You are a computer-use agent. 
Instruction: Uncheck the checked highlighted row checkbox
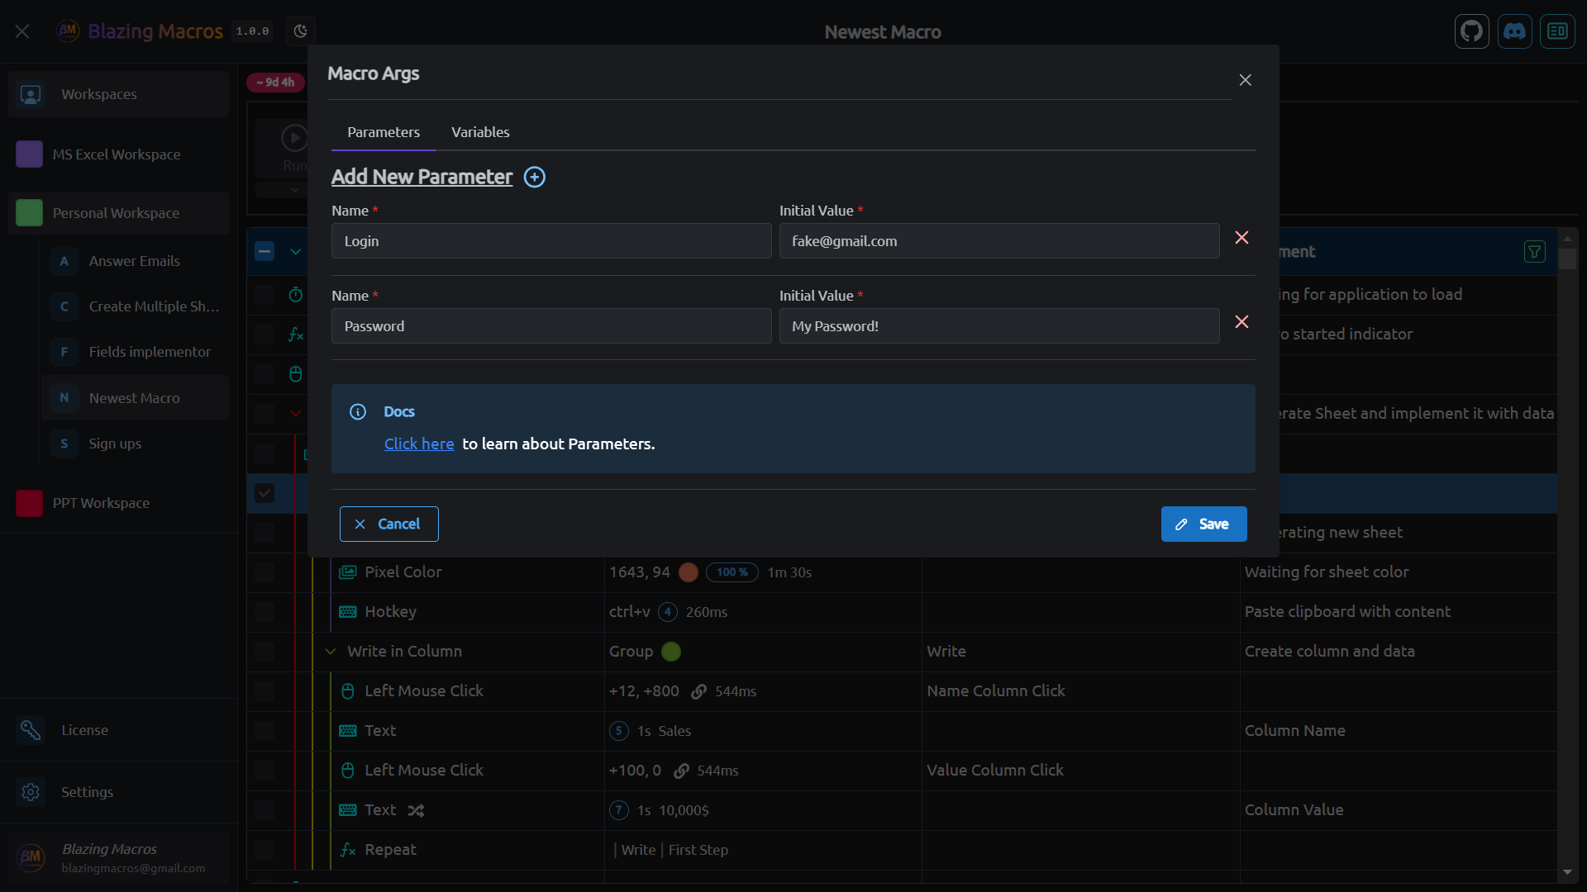pos(264,493)
